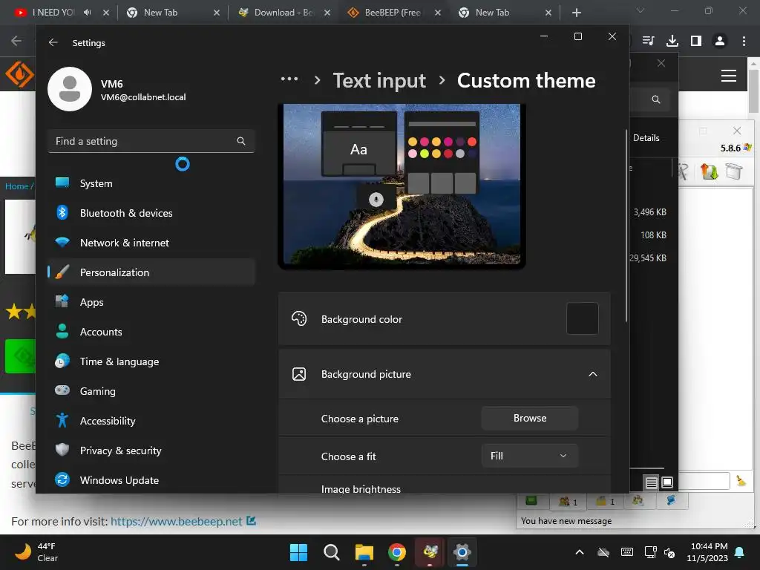Collapse the Background picture section

tap(593, 374)
